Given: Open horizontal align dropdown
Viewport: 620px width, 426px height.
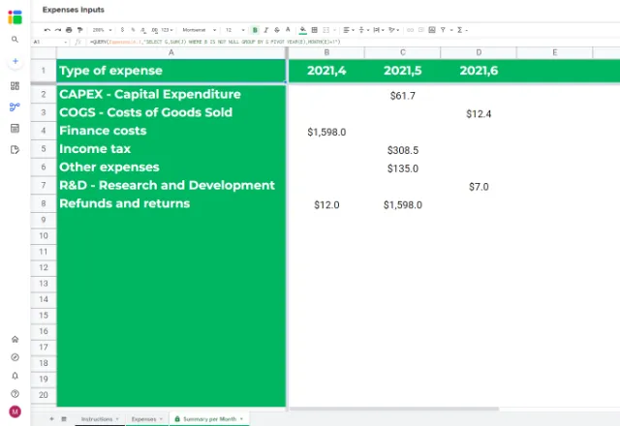Looking at the screenshot, I should coord(349,30).
